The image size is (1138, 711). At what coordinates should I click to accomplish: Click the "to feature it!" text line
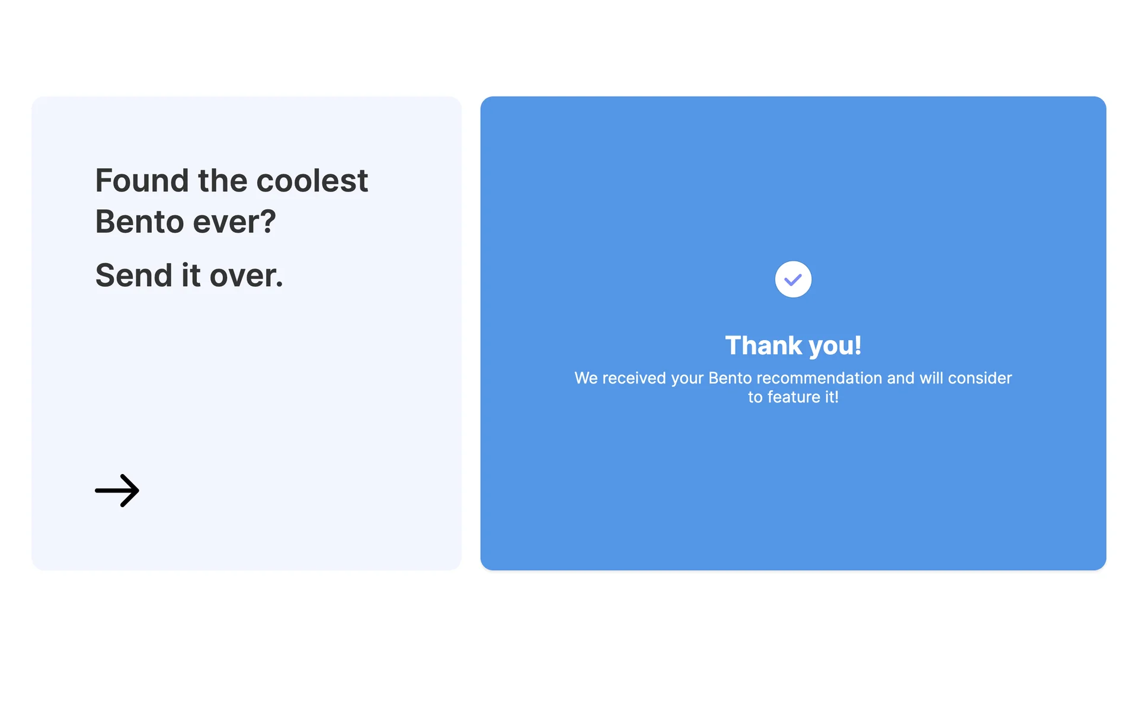click(x=793, y=397)
